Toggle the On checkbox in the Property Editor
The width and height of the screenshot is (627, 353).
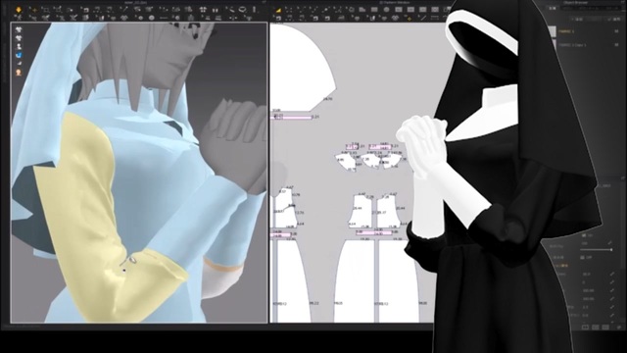pos(584,235)
